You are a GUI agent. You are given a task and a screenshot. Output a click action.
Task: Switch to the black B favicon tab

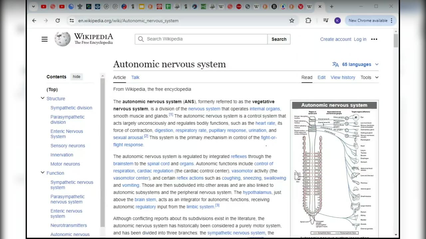click(274, 7)
